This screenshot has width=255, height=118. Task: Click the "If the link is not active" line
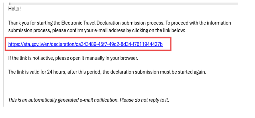[x=31, y=58]
